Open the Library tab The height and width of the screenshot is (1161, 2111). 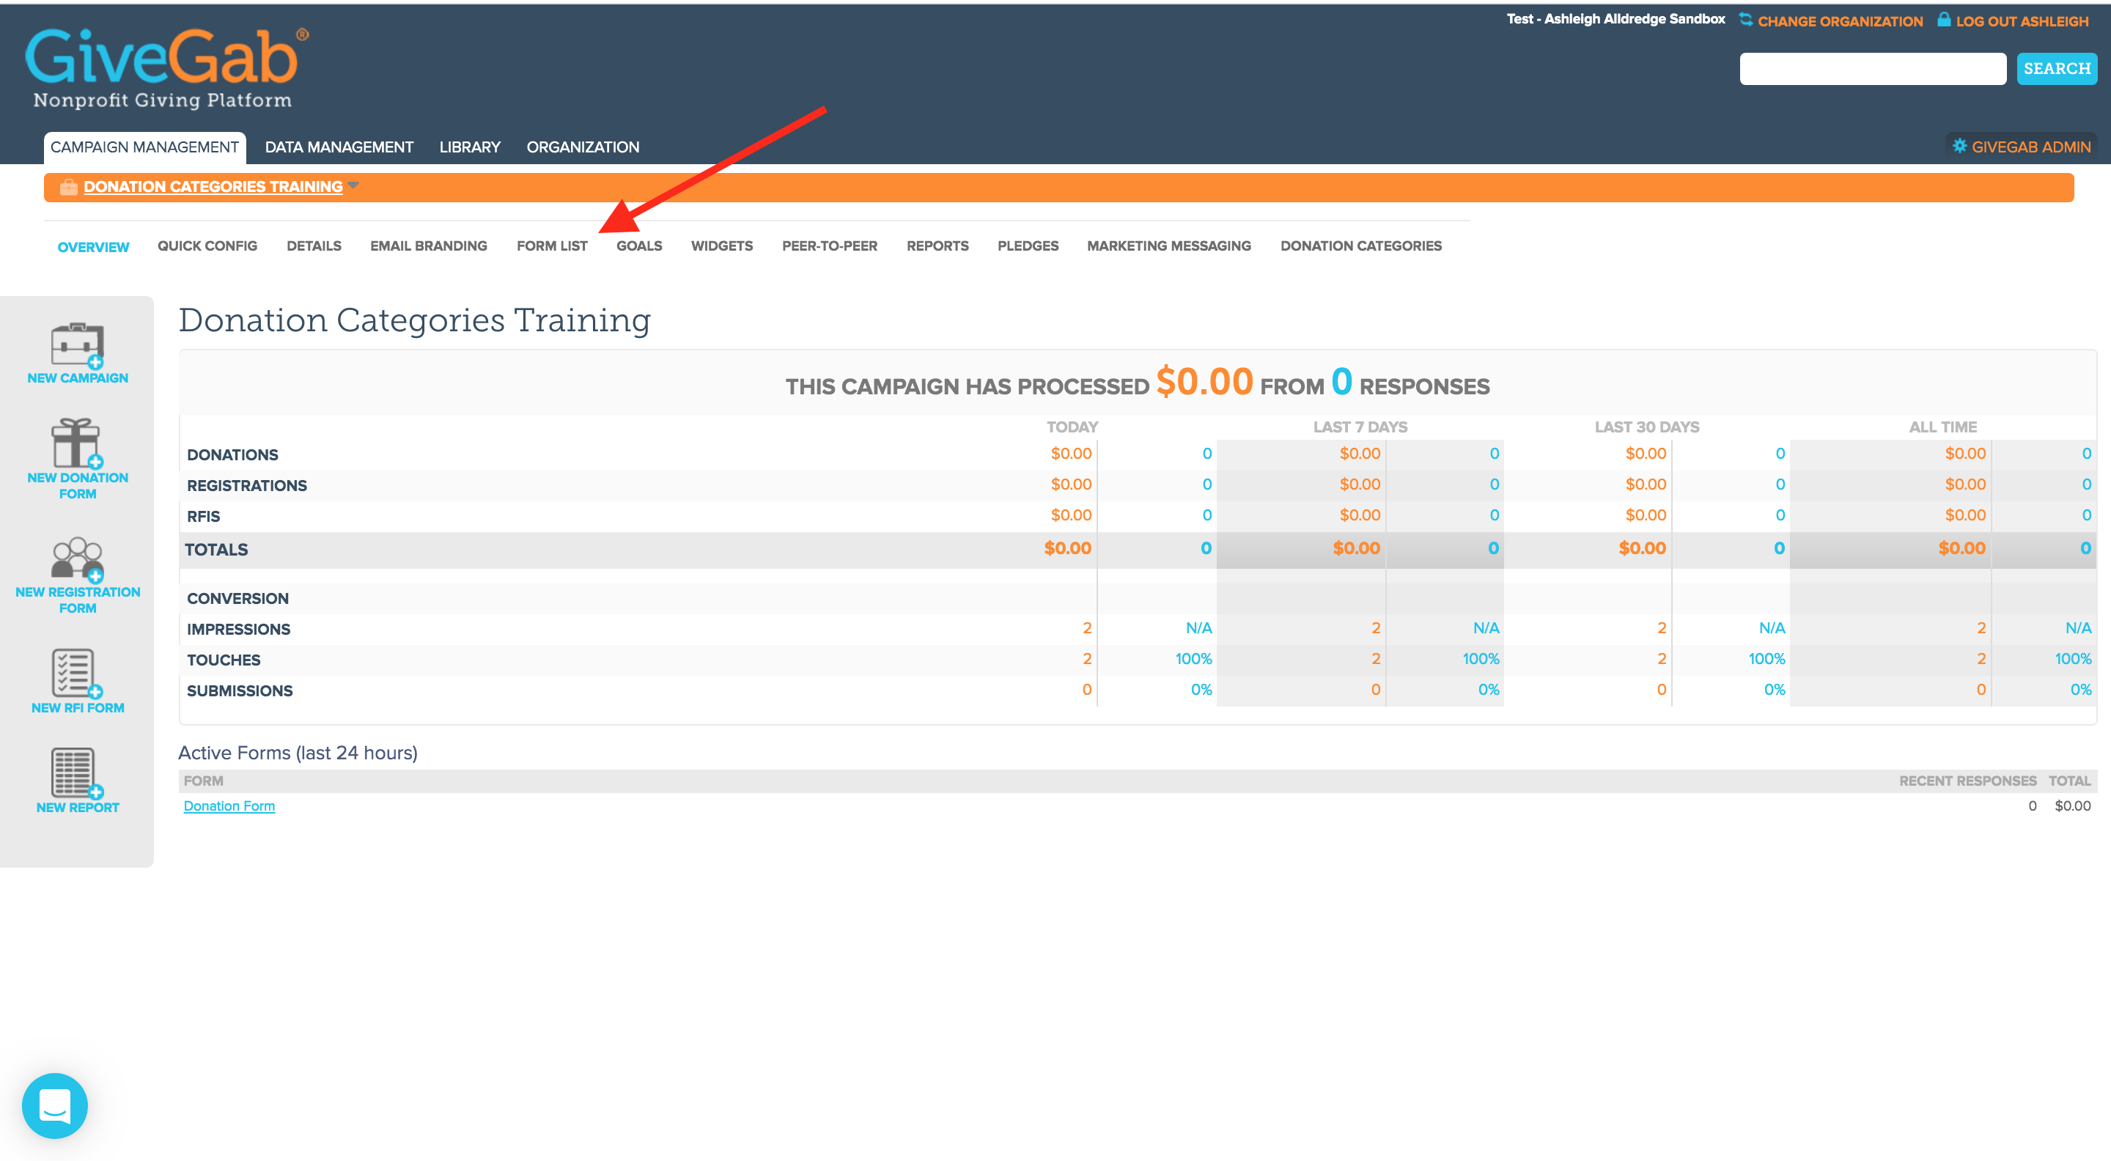point(470,147)
